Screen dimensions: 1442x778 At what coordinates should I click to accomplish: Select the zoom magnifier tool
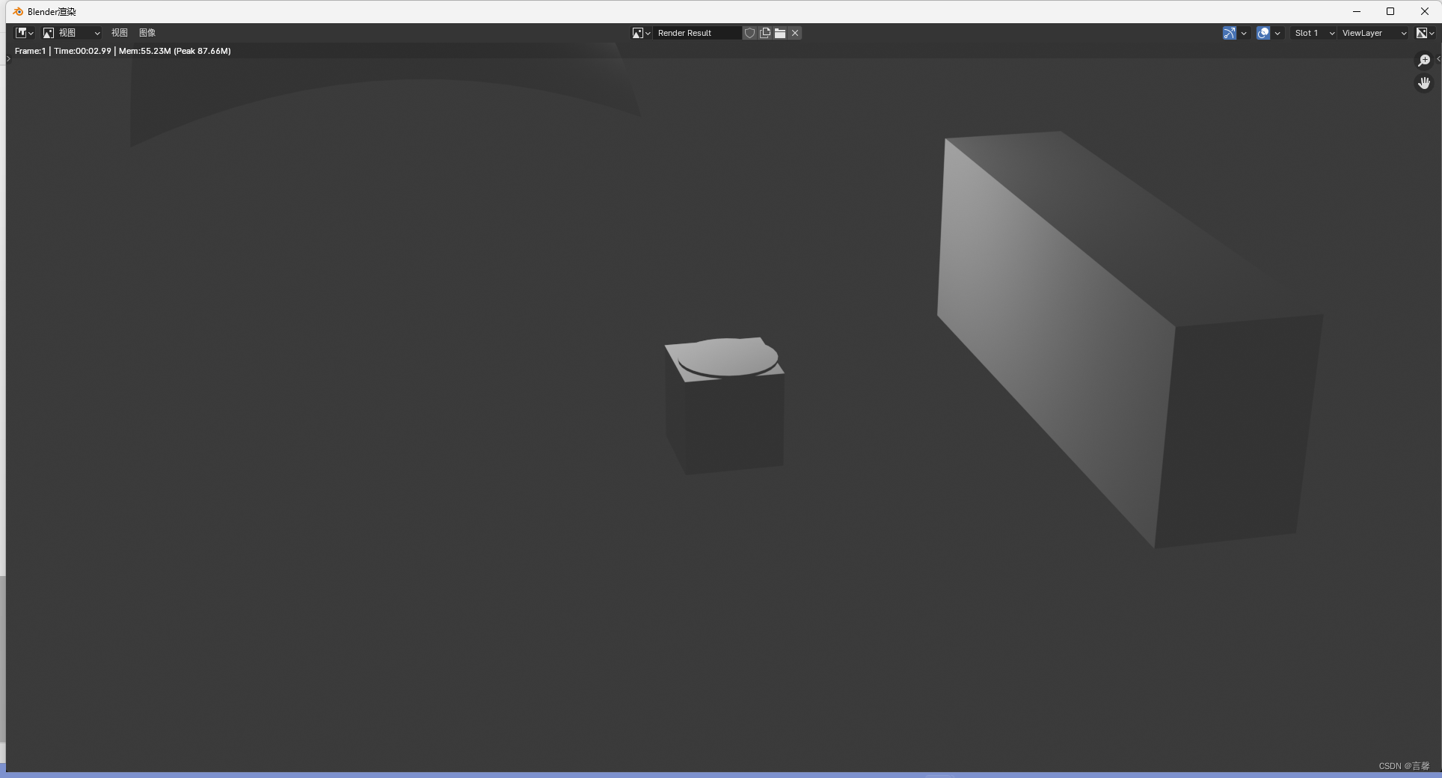tap(1425, 60)
